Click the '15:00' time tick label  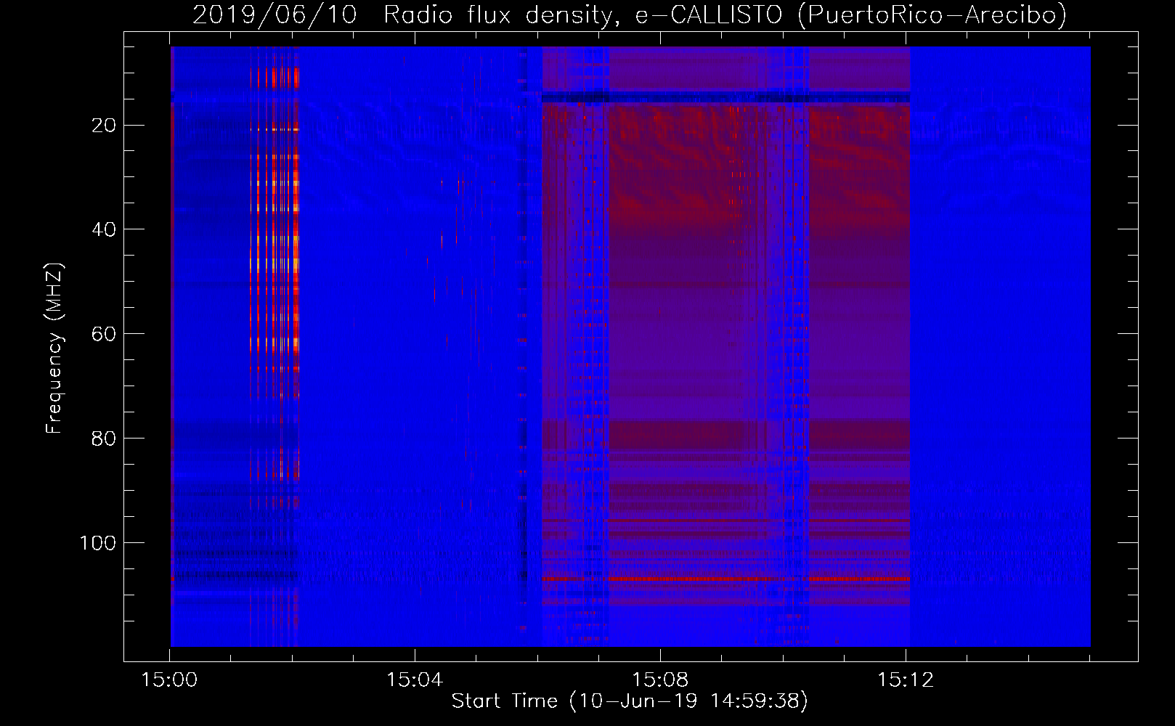coord(169,680)
